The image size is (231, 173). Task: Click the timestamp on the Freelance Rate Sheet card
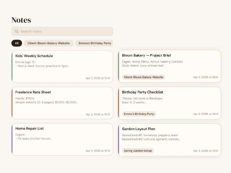[x=98, y=114]
